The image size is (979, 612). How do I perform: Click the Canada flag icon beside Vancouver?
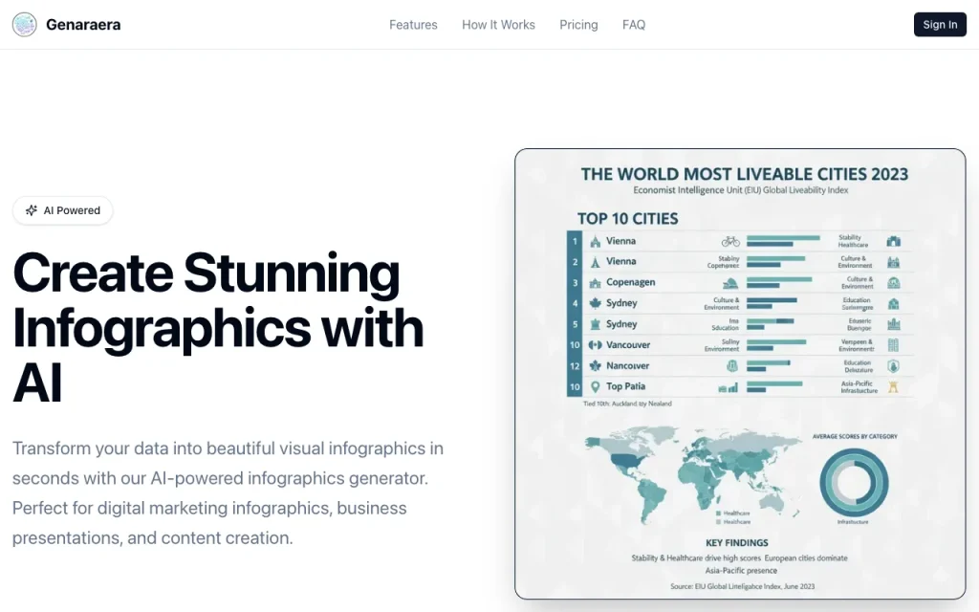[595, 344]
